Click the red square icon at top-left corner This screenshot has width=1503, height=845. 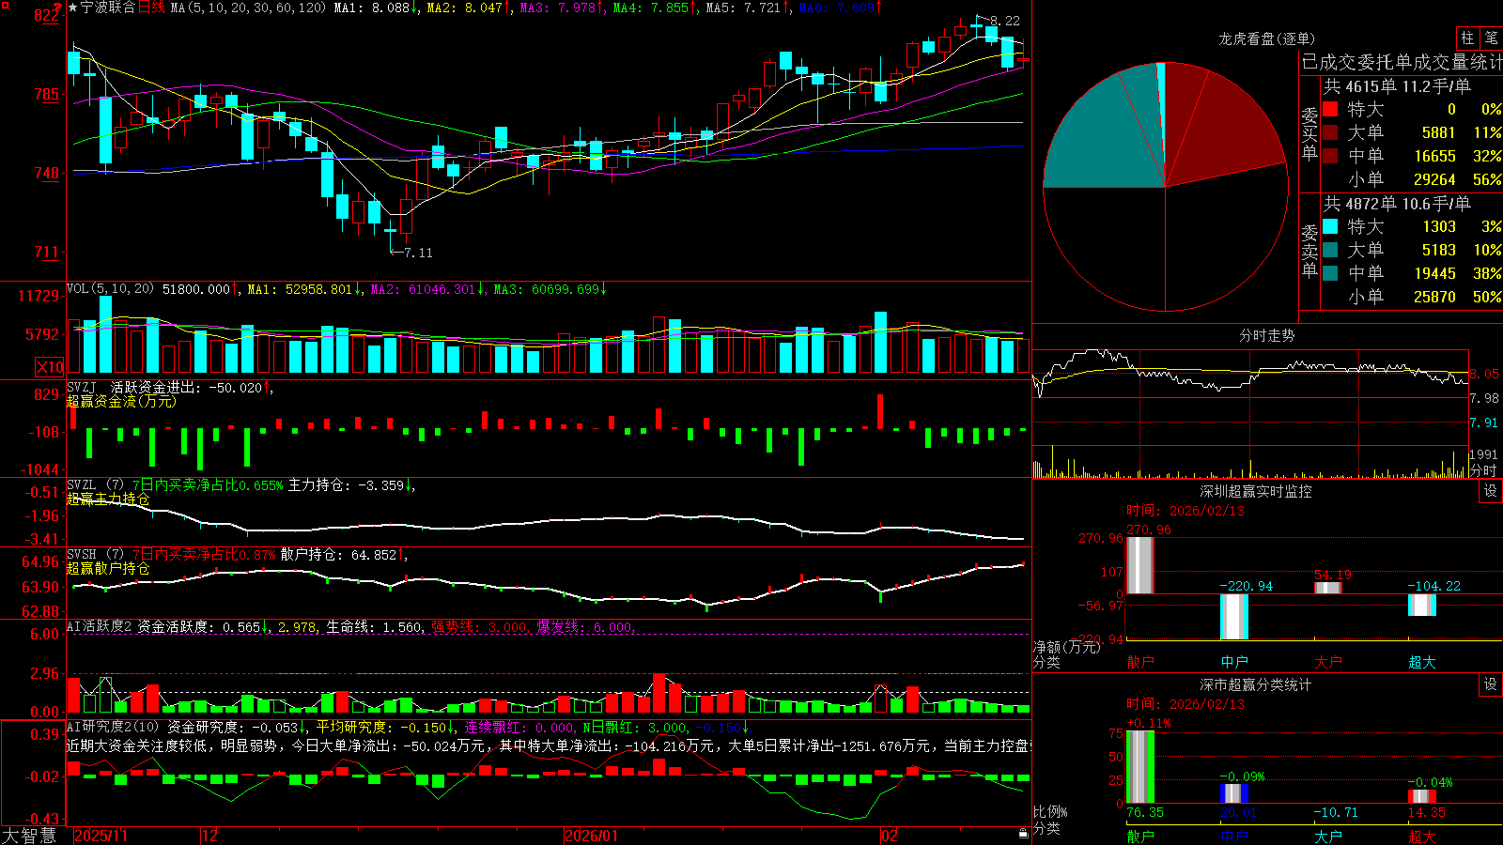4,4
